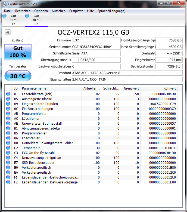The image size is (187, 212).
Task: Click the Host-Lesevorgänge value 7680 GB
Action: 169,40
